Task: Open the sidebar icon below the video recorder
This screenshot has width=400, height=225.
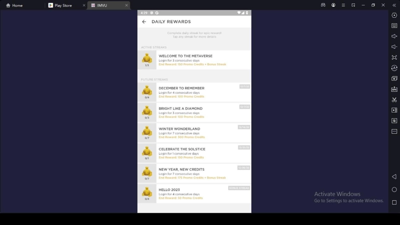Action: click(394, 121)
